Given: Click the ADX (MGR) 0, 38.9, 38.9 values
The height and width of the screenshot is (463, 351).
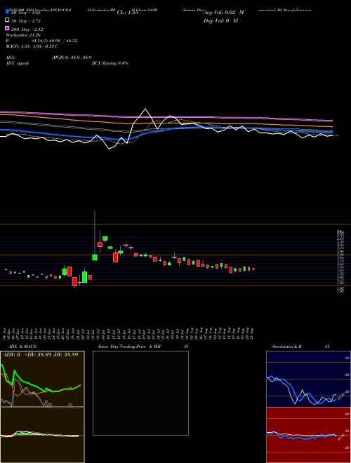Looking at the screenshot, I should click(72, 58).
